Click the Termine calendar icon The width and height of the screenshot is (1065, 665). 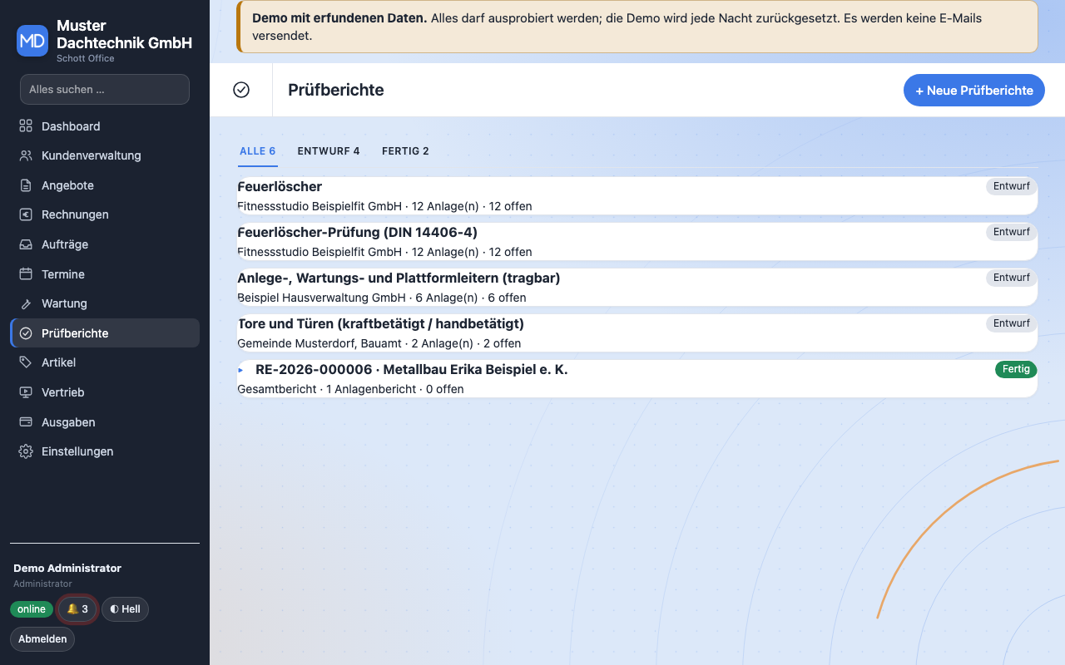(26, 274)
